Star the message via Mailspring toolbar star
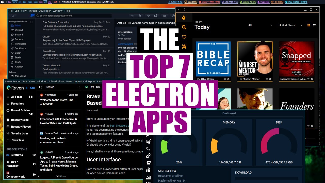Image resolution: width=325 pixels, height=183 pixels. 148,16
